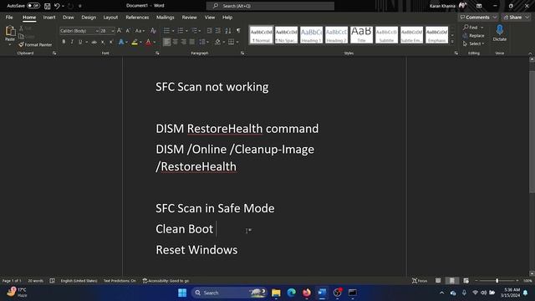535x301 pixels.
Task: Open font name dropdown
Action: point(97,31)
